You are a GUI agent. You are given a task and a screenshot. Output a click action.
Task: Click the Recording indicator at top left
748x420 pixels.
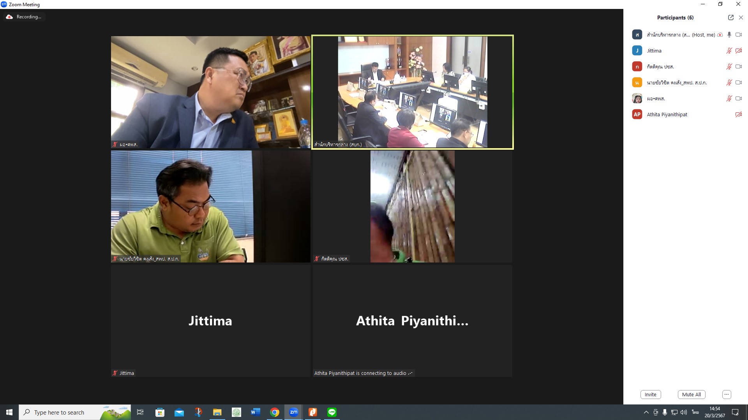point(24,17)
